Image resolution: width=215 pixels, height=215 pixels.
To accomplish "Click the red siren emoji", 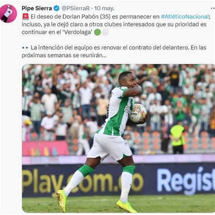I will tap(25, 16).
